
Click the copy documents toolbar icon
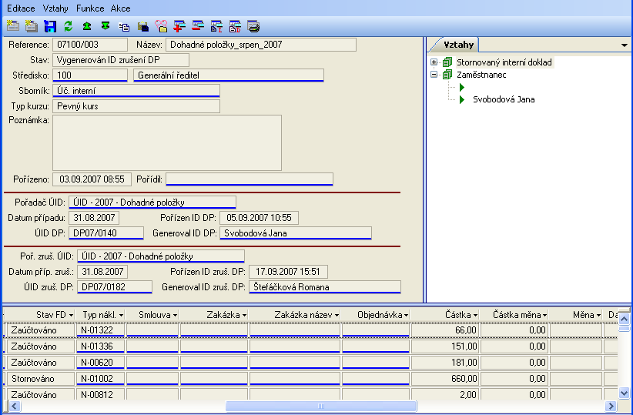124,27
